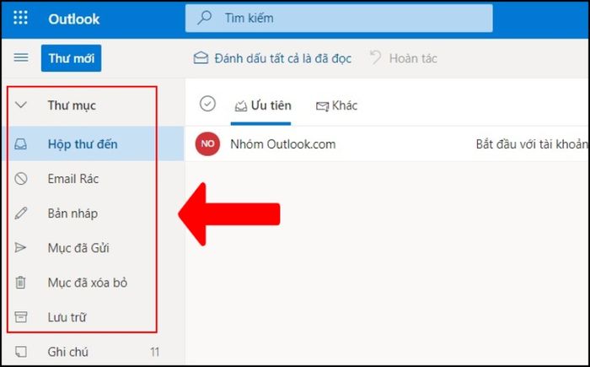This screenshot has height=367, width=590.
Task: Click the Thư mục heading text
Action: point(72,105)
